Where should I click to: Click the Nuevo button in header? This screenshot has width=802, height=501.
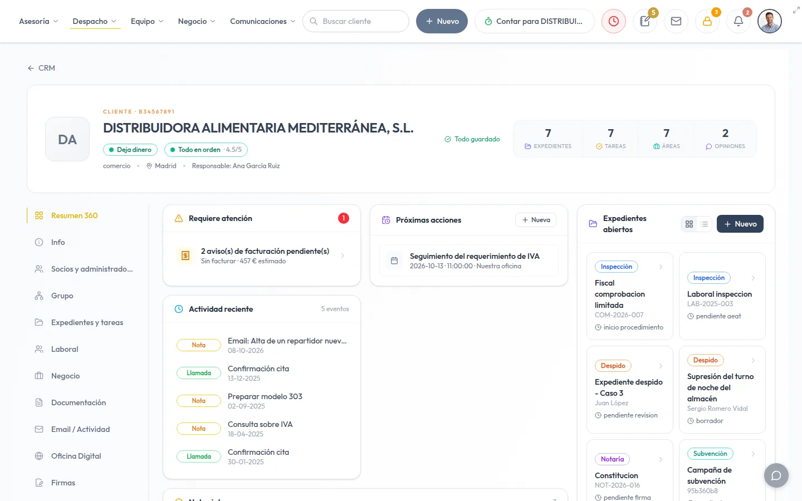click(442, 21)
